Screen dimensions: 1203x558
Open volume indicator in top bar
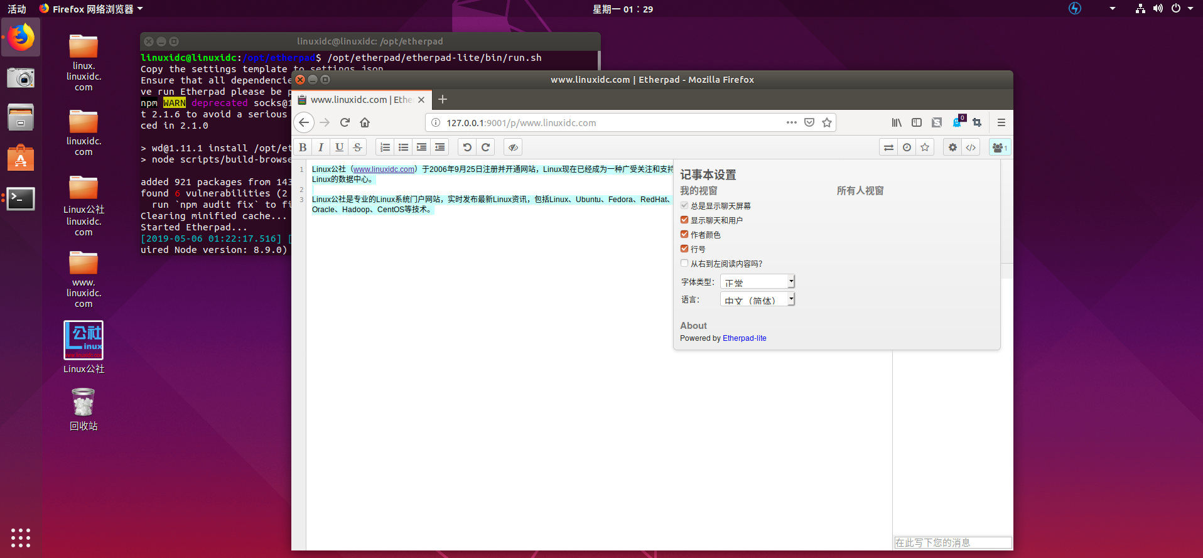coord(1158,9)
